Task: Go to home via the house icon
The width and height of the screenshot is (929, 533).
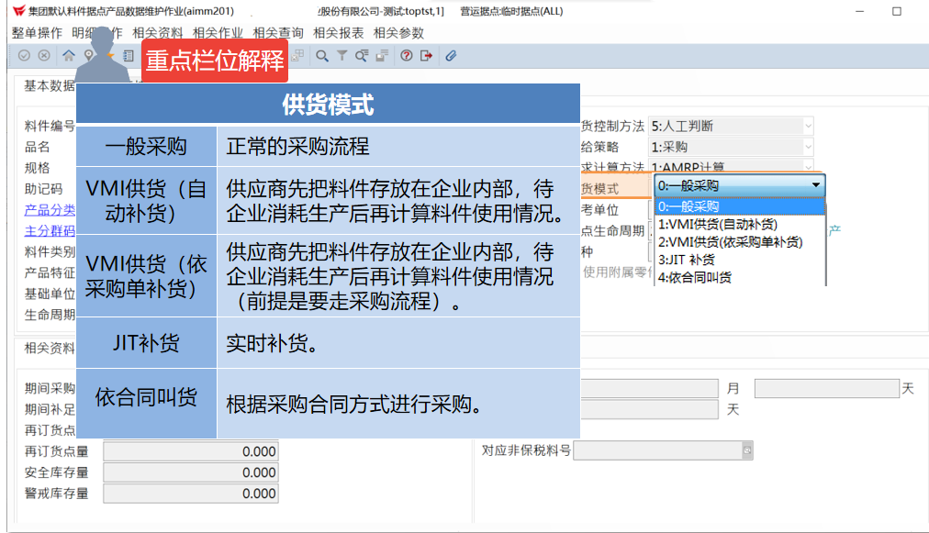Action: [69, 56]
